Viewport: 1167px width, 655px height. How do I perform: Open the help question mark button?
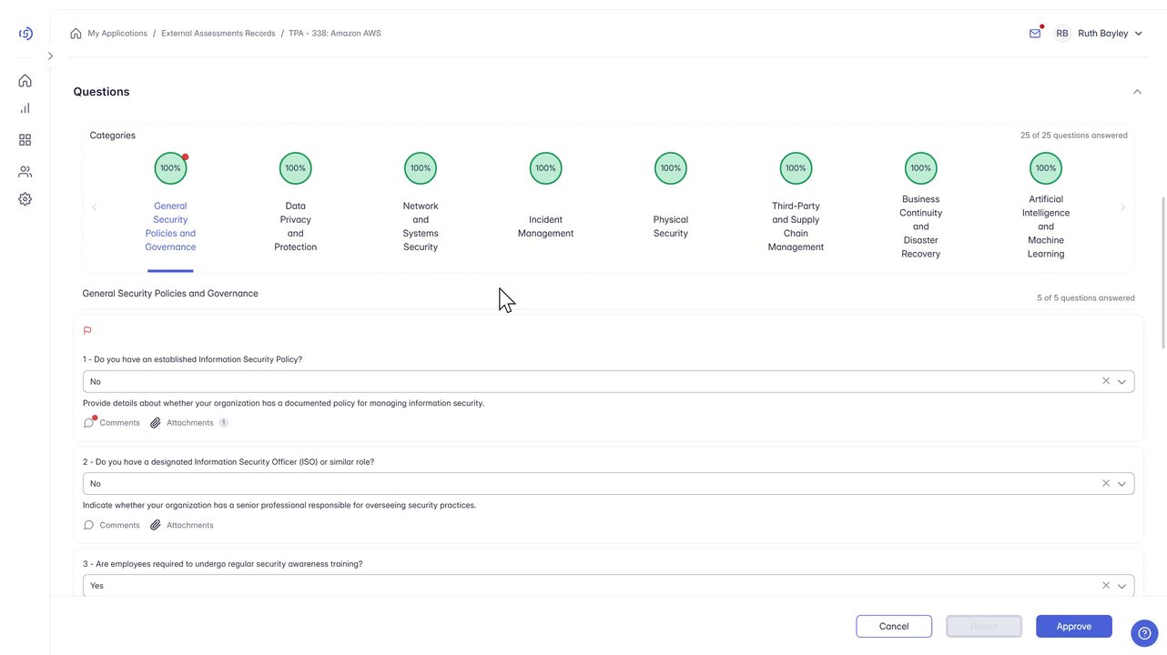[x=1144, y=633]
